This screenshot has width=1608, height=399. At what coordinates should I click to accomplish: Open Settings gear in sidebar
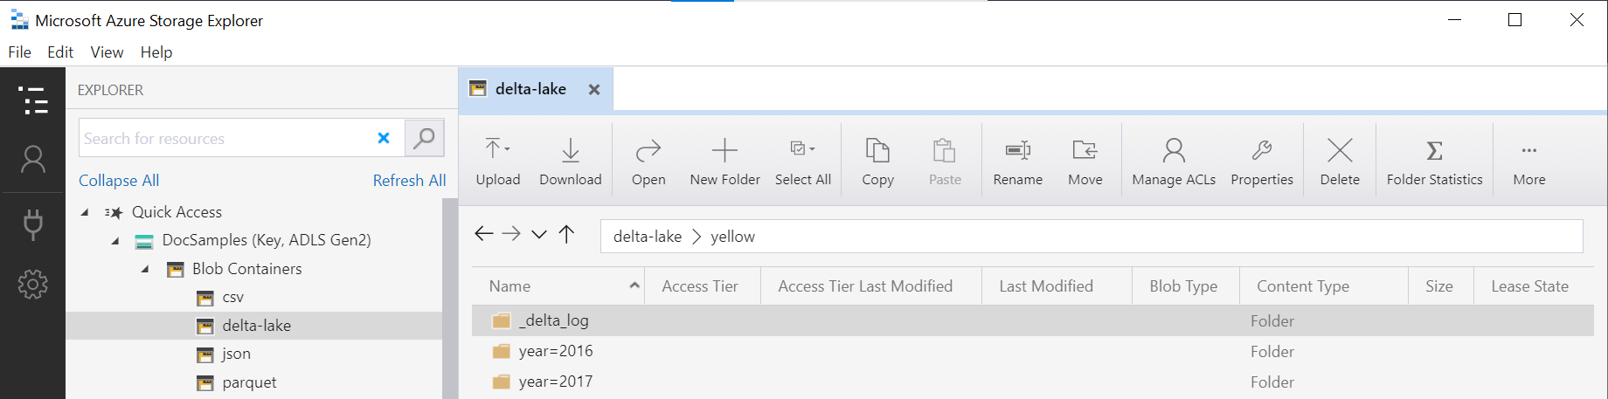click(33, 284)
